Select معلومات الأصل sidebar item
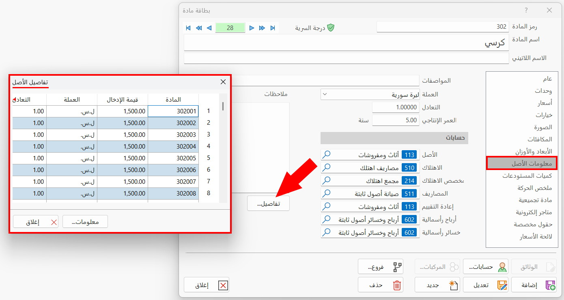 tap(521, 163)
